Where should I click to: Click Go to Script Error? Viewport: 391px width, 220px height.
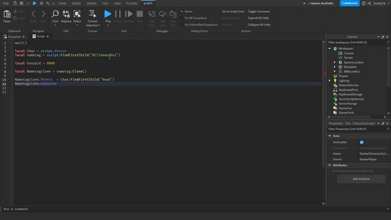point(233,12)
